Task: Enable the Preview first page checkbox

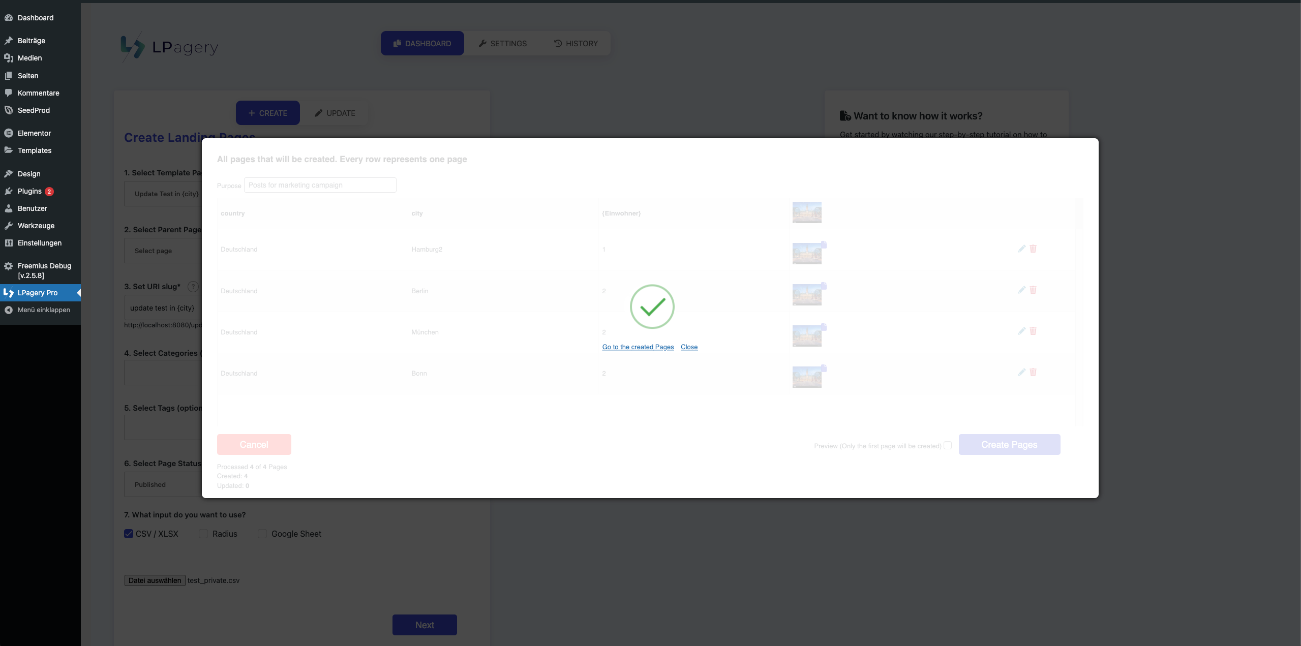Action: [948, 445]
